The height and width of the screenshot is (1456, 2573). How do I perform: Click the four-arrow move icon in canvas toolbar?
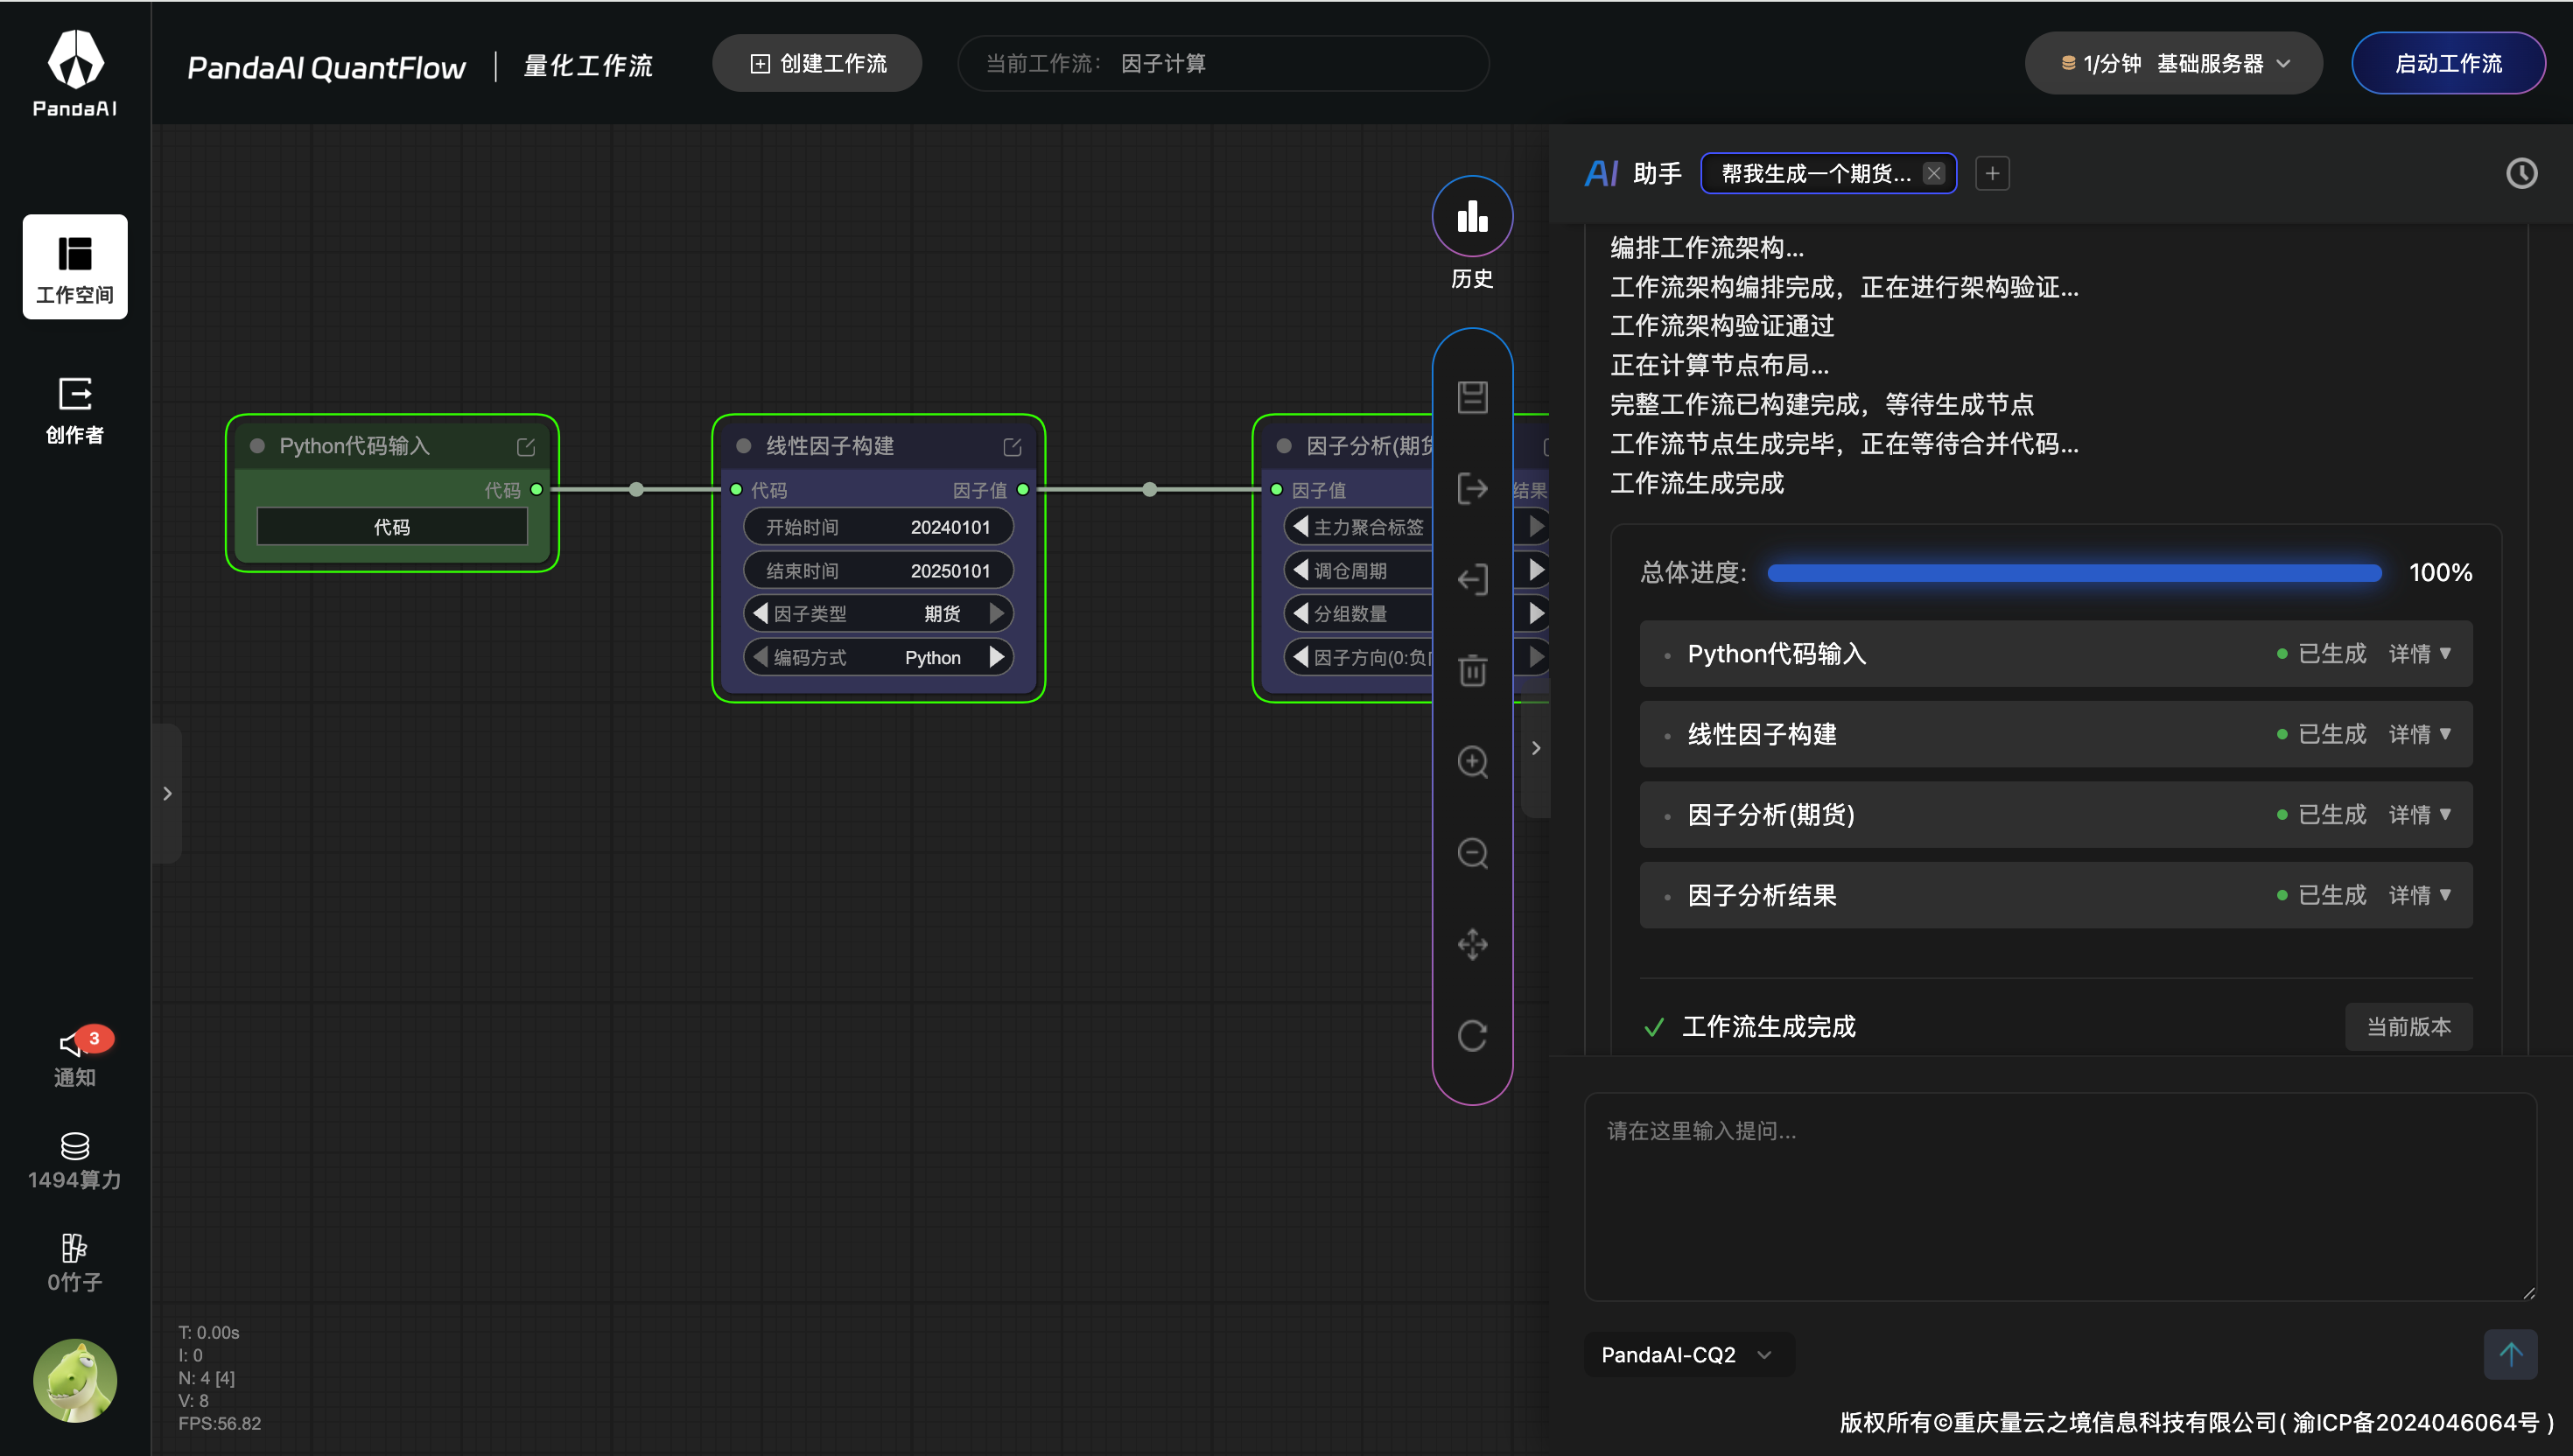(1472, 944)
